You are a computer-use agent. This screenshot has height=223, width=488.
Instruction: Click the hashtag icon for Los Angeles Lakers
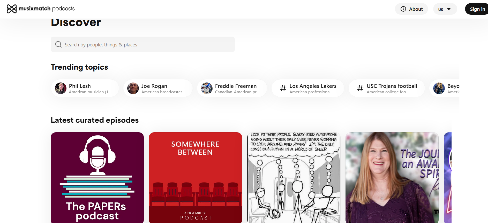[x=283, y=88]
